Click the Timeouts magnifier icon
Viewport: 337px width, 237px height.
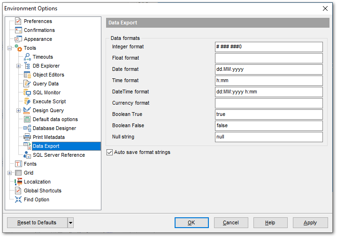pos(27,57)
